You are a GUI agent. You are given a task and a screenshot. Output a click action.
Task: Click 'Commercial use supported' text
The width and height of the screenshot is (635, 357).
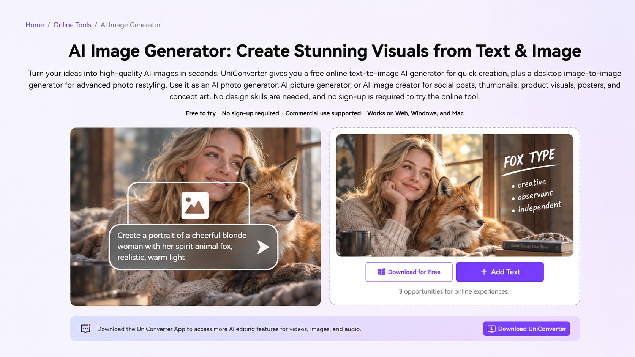323,113
